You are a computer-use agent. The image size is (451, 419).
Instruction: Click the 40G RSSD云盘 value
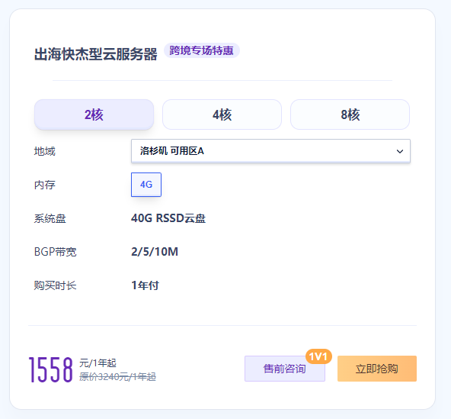tap(168, 218)
